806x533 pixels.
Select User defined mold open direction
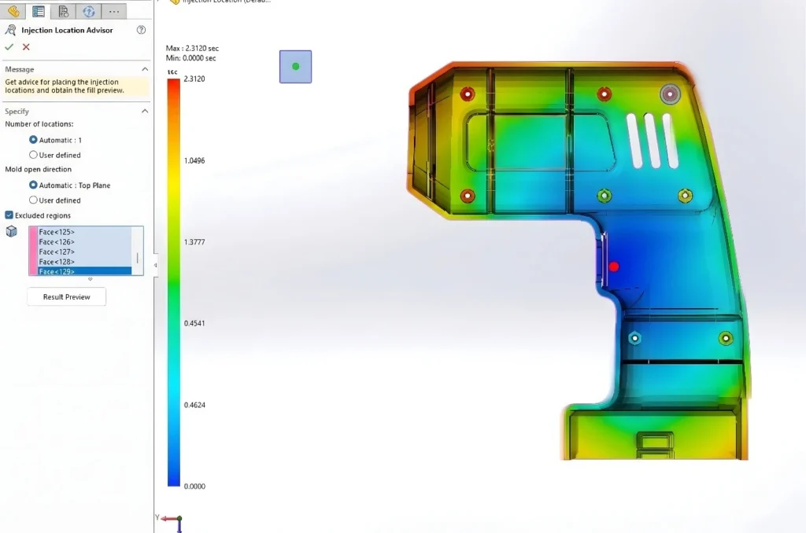tap(33, 200)
